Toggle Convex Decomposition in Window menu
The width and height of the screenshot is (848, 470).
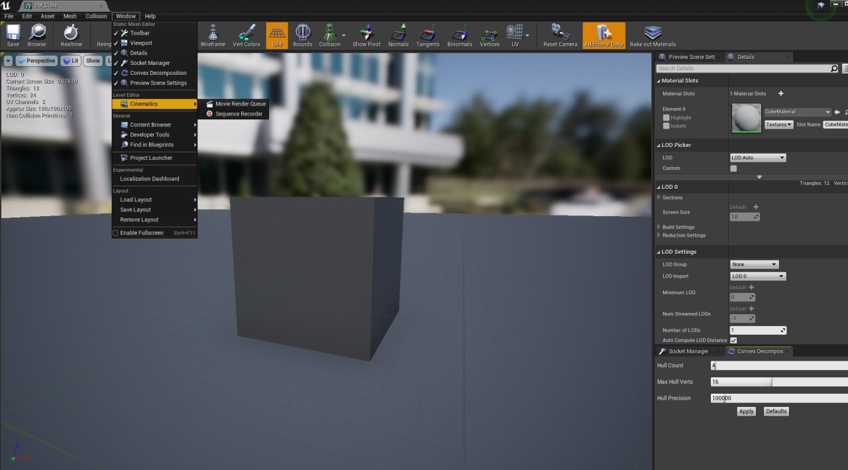154,73
